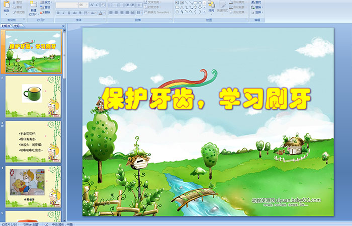Open font dialog launcher in 字体 group
The image size is (352, 226).
(x=105, y=20)
